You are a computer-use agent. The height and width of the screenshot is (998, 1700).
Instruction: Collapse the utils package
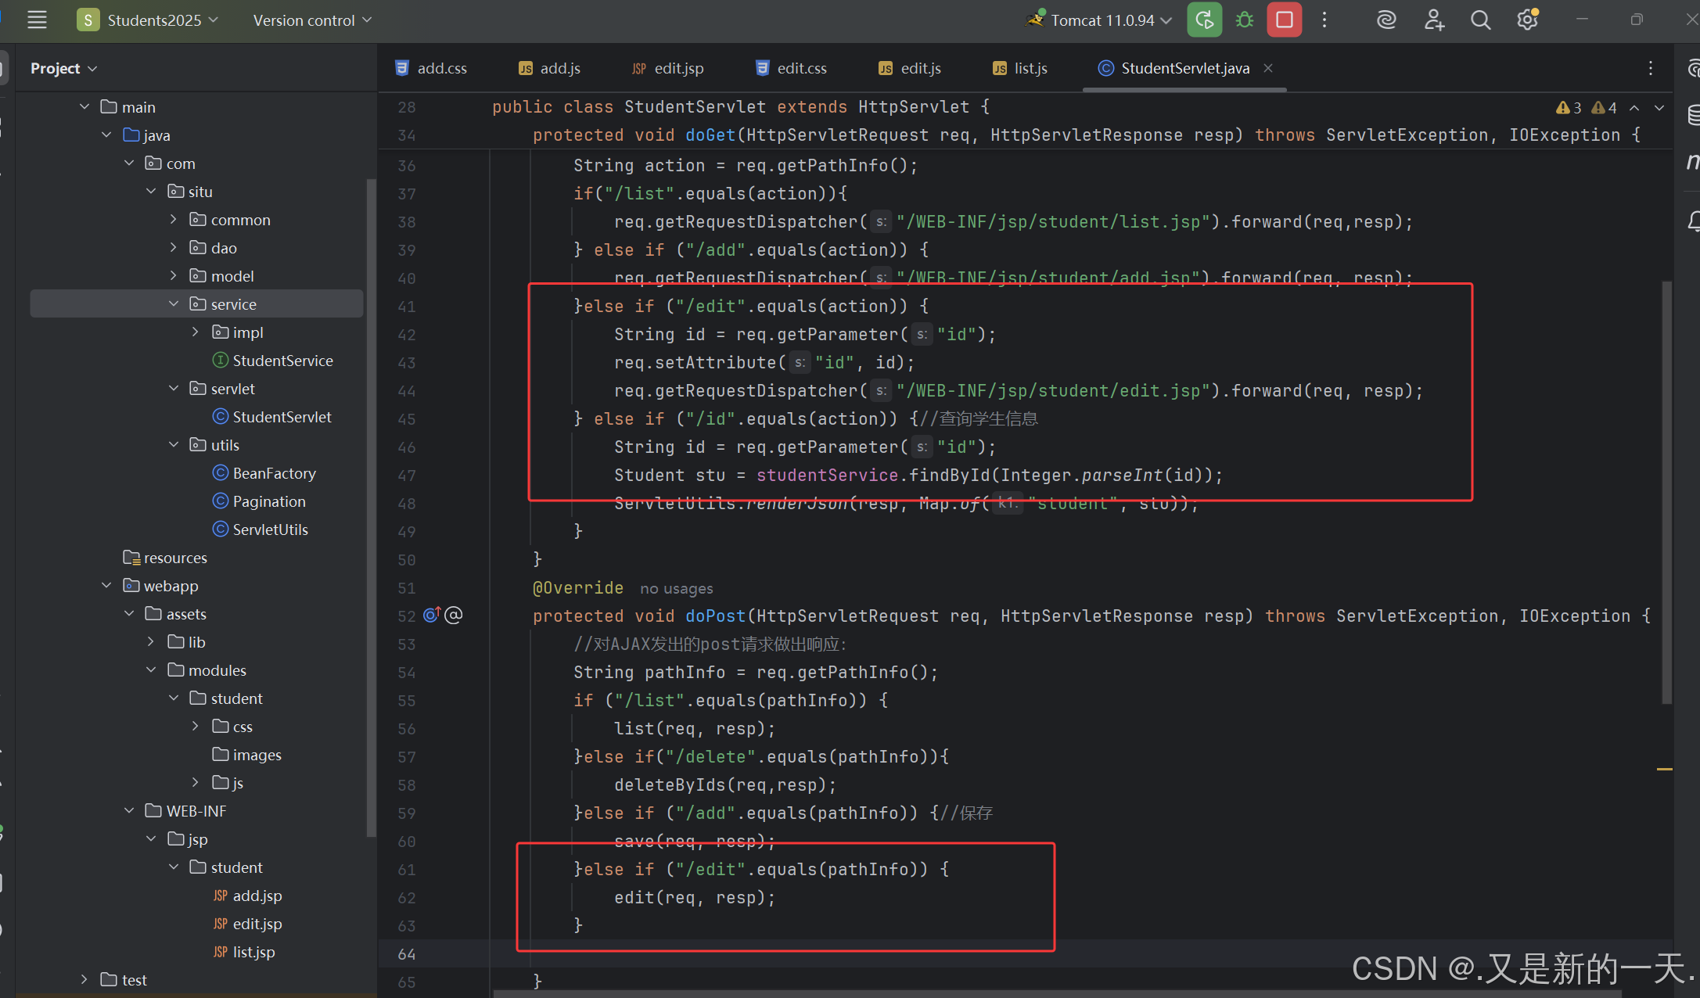pyautogui.click(x=174, y=445)
